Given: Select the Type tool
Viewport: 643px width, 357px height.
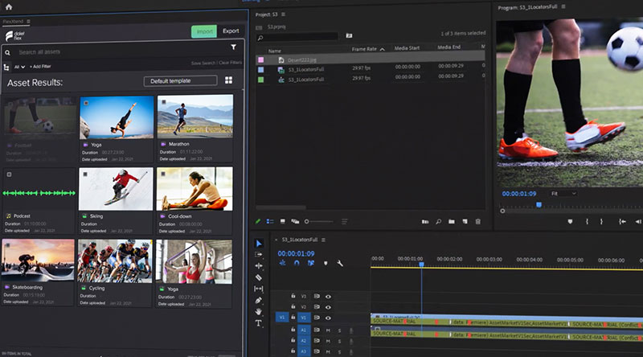Looking at the screenshot, I should pyautogui.click(x=258, y=323).
